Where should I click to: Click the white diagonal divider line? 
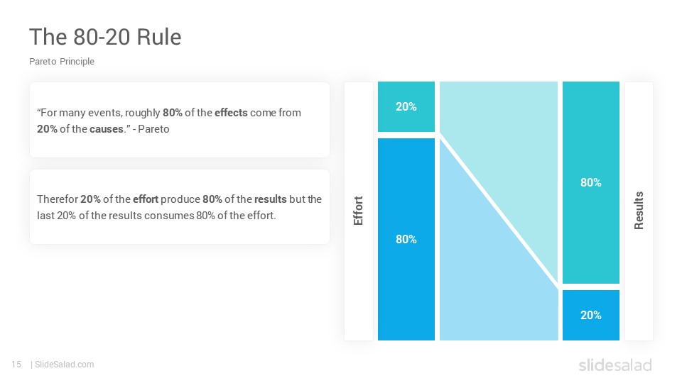coord(499,211)
